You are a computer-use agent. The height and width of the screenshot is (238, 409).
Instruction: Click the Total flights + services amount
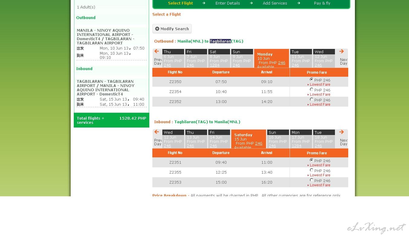133,118
